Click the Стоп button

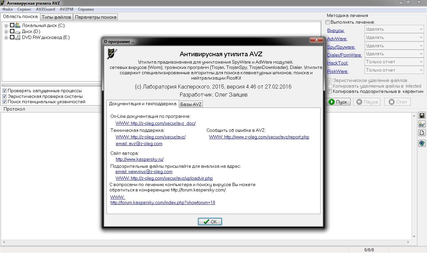coord(397,102)
